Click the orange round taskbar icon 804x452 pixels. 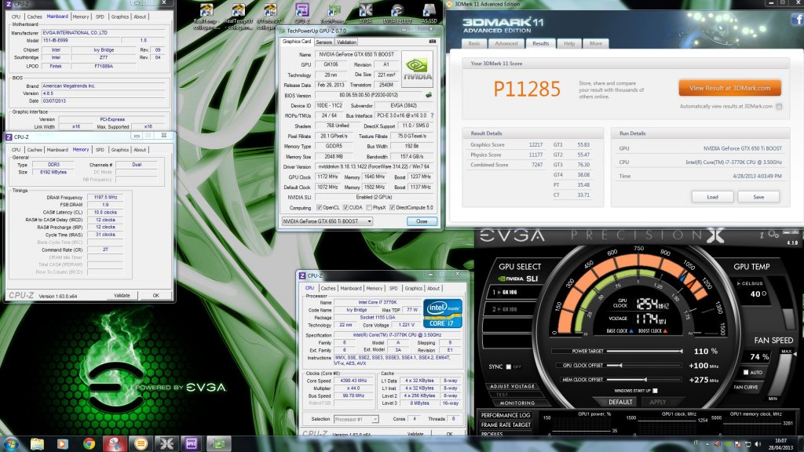[141, 443]
